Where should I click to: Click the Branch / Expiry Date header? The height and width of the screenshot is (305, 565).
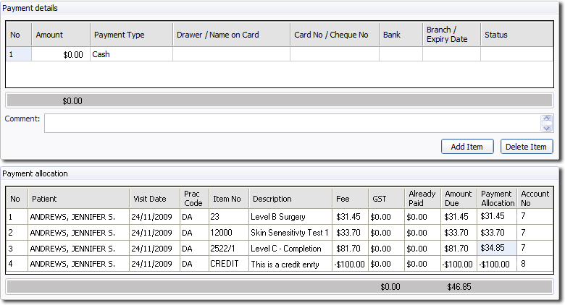coord(451,35)
